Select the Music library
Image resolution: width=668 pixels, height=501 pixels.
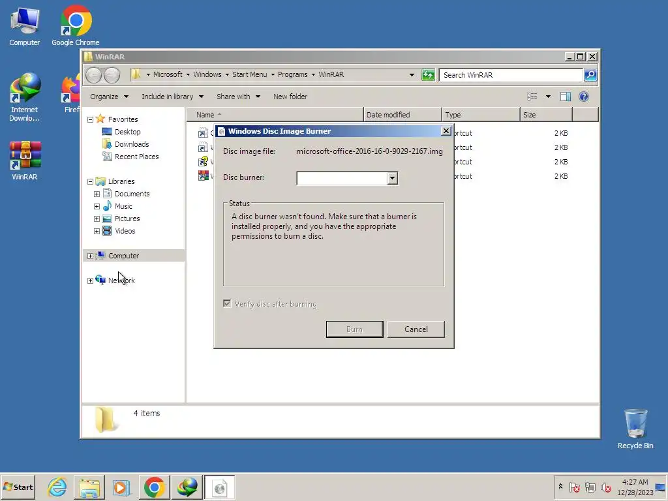(123, 206)
